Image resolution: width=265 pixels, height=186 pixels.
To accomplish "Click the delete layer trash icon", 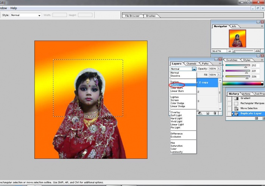I will click(x=215, y=113).
